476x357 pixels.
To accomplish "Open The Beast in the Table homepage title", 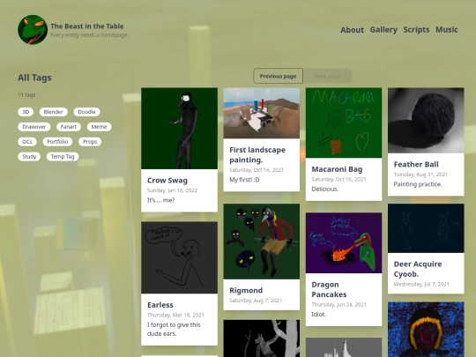I will (87, 26).
